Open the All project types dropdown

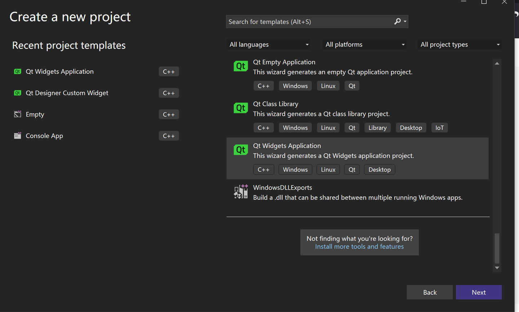tap(460, 45)
